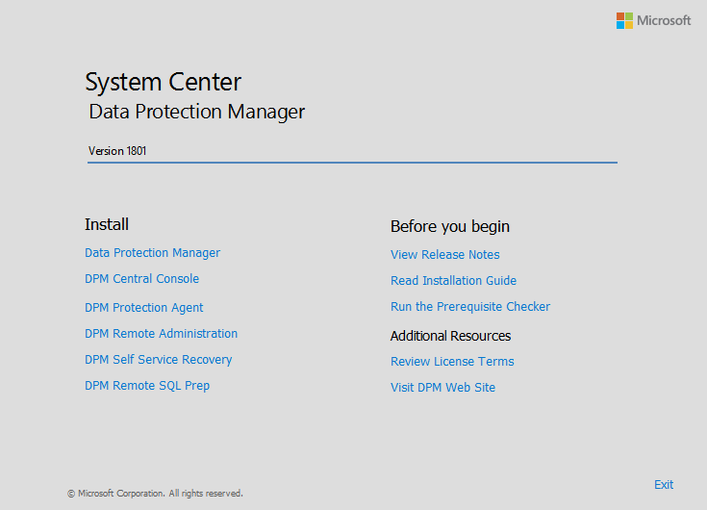Click the Install section heading
Image resolution: width=707 pixels, height=510 pixels.
click(x=106, y=224)
